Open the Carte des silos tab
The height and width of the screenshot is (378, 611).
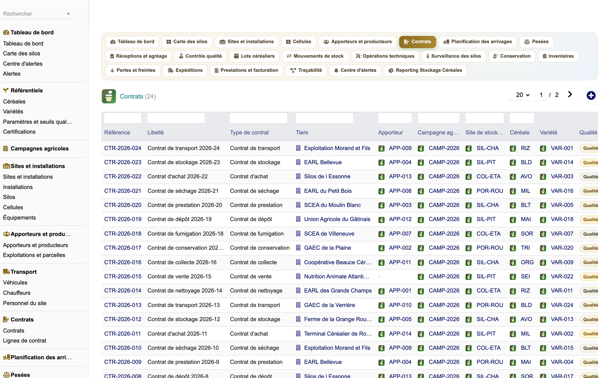tap(187, 42)
